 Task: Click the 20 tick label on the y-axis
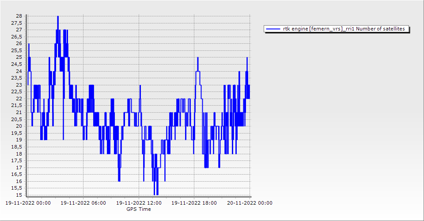19,126
